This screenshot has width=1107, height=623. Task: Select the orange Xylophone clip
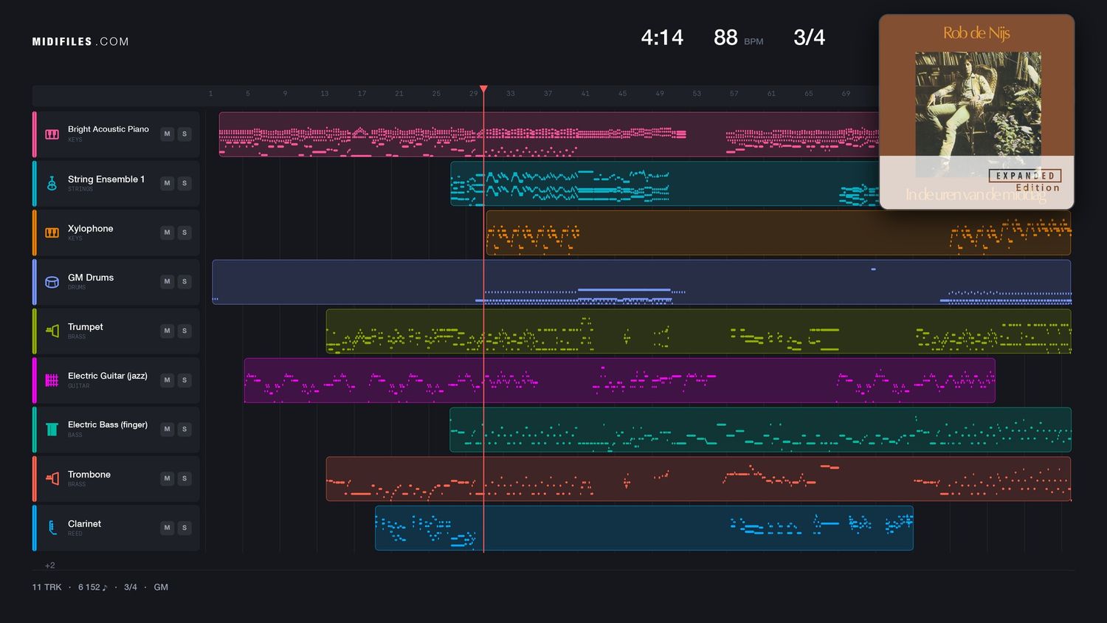click(x=779, y=233)
